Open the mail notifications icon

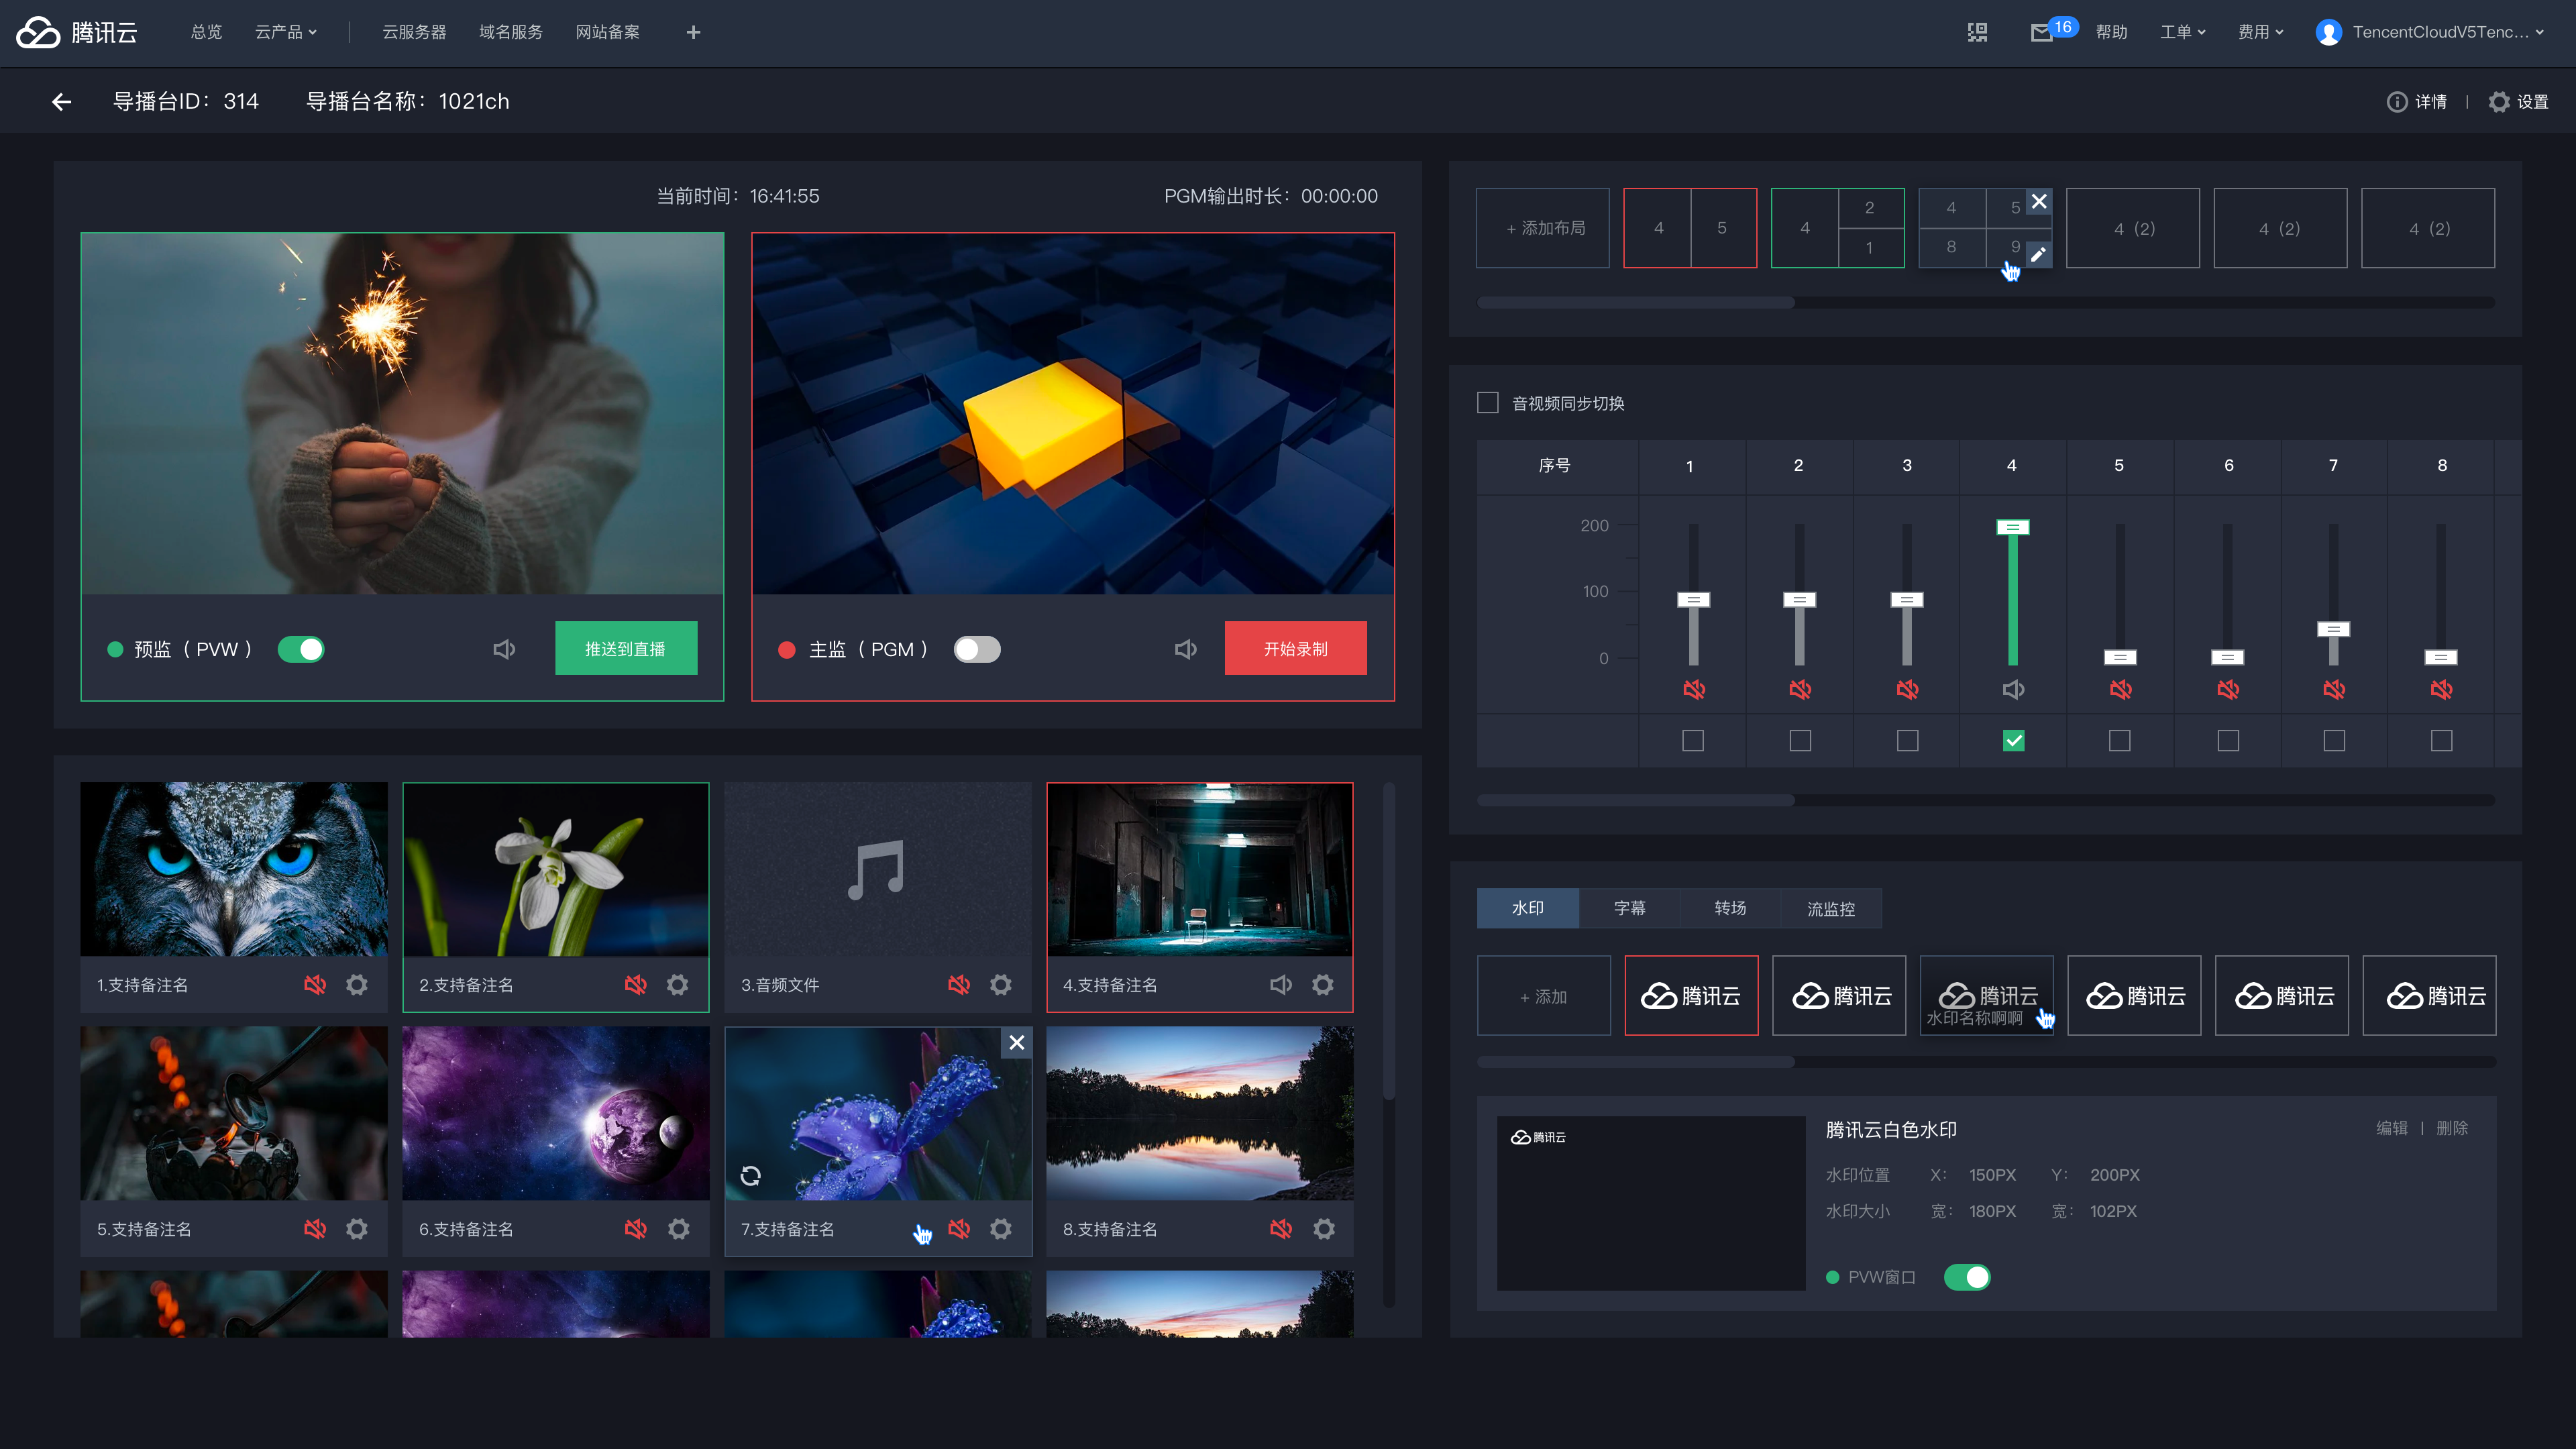click(2041, 33)
